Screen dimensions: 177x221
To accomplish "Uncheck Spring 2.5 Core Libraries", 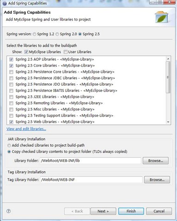I will click(11, 65).
